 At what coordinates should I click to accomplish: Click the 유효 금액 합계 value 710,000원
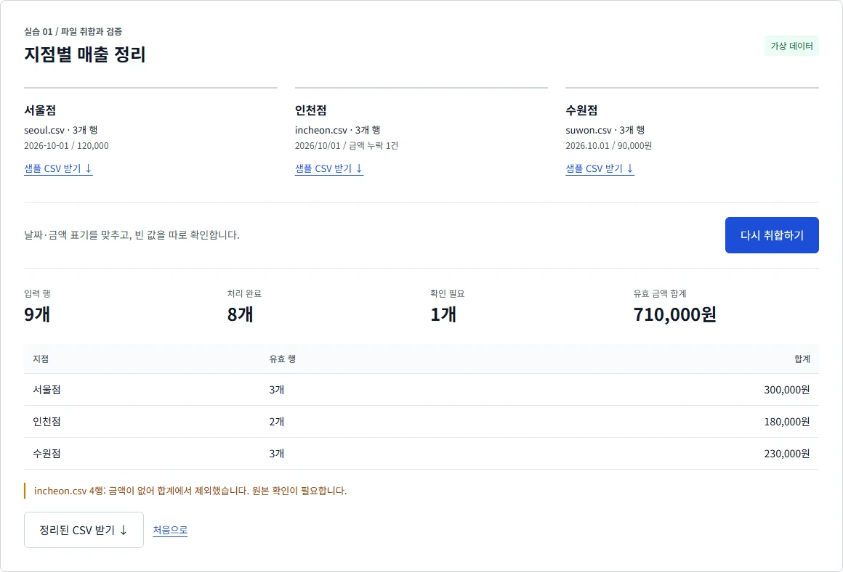[x=674, y=314]
